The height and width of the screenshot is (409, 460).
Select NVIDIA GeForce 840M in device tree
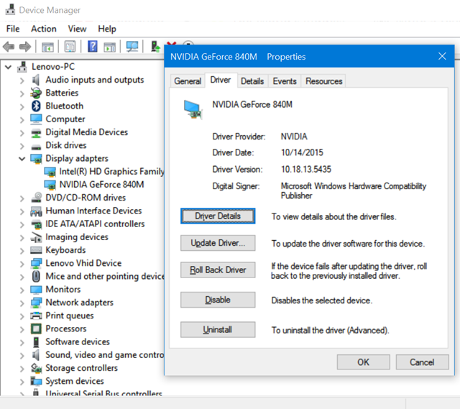[x=101, y=185]
